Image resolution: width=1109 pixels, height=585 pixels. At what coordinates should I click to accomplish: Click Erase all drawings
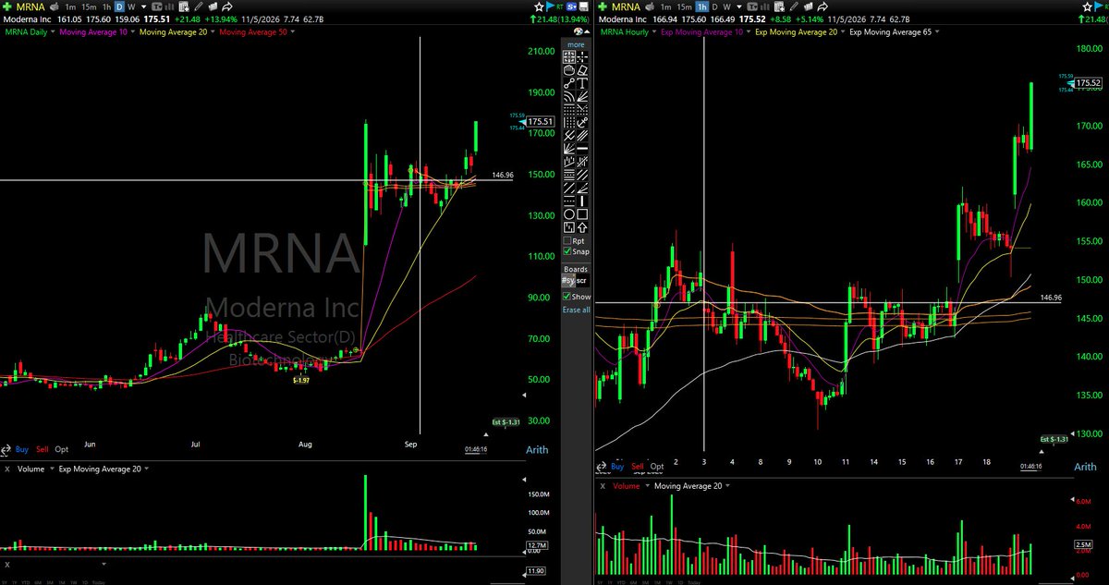click(x=576, y=310)
